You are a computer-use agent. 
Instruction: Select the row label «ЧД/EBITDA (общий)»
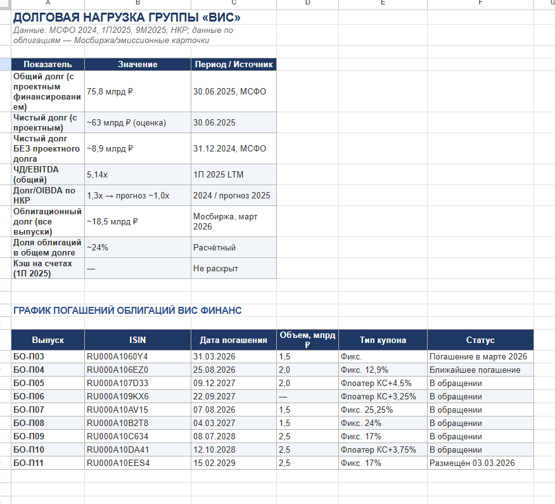click(48, 174)
